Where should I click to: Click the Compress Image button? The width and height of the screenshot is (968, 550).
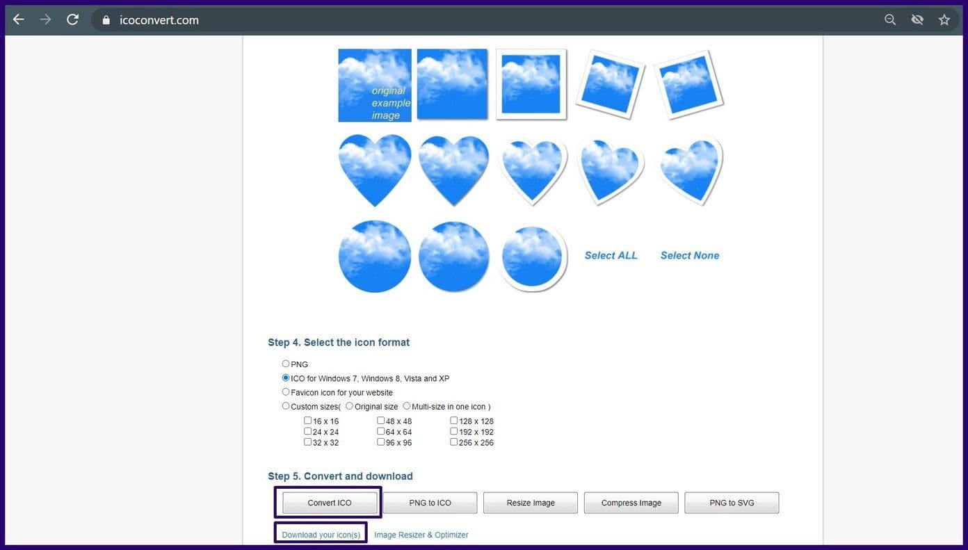[631, 503]
